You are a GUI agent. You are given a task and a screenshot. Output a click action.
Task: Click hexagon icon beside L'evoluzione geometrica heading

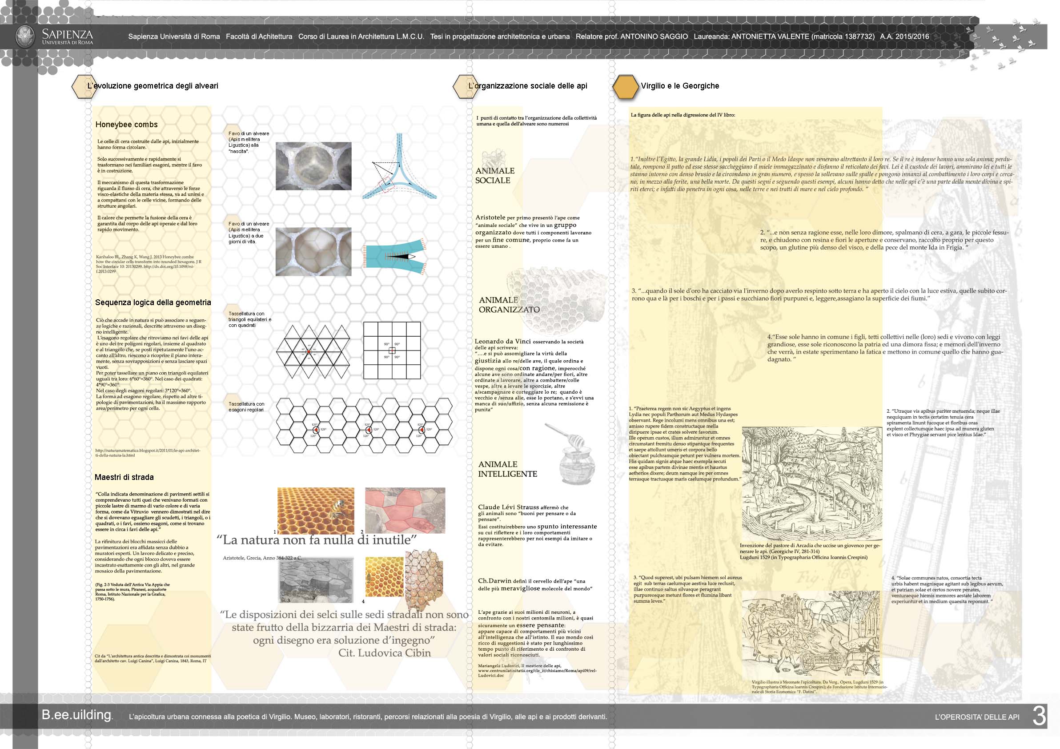point(83,86)
